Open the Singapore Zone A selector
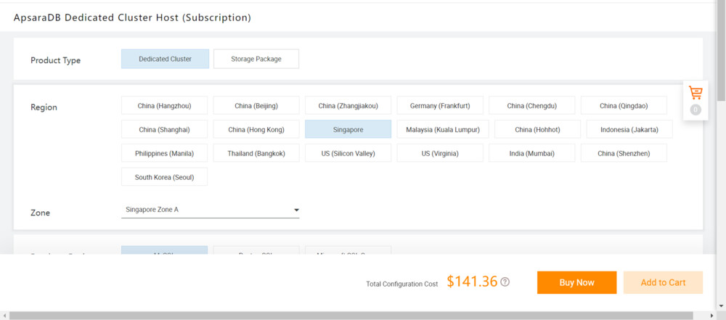 210,210
